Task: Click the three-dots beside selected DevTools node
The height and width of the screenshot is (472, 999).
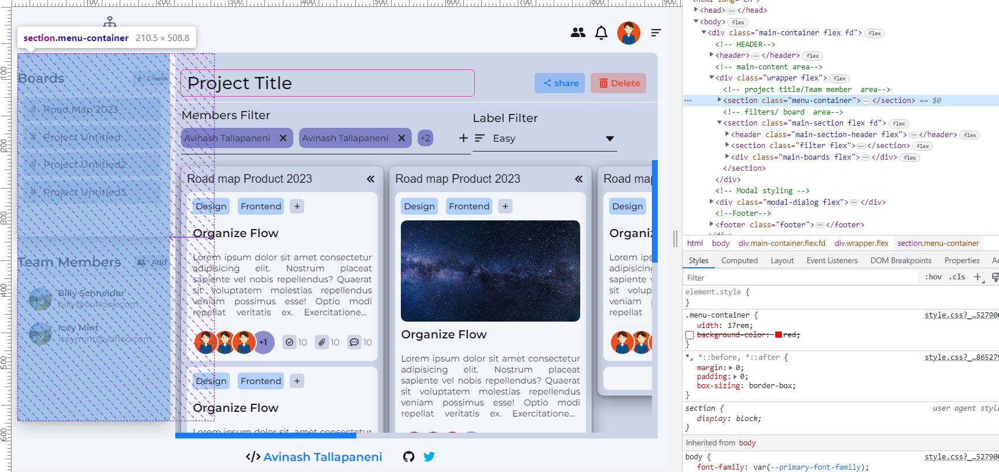Action: click(688, 101)
